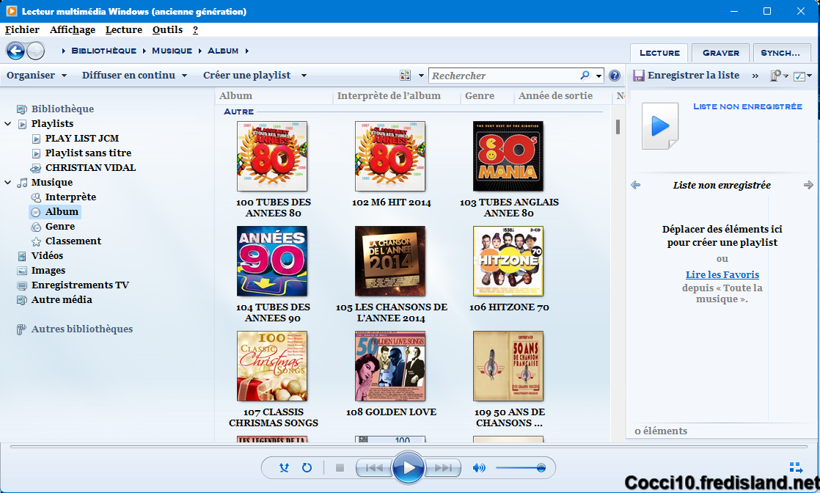This screenshot has width=820, height=493.
Task: Click the floppy disk save list icon
Action: (639, 76)
